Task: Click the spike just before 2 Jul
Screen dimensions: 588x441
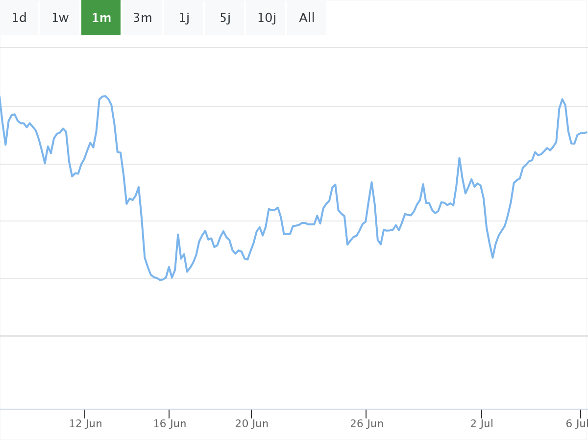Action: pyautogui.click(x=459, y=158)
